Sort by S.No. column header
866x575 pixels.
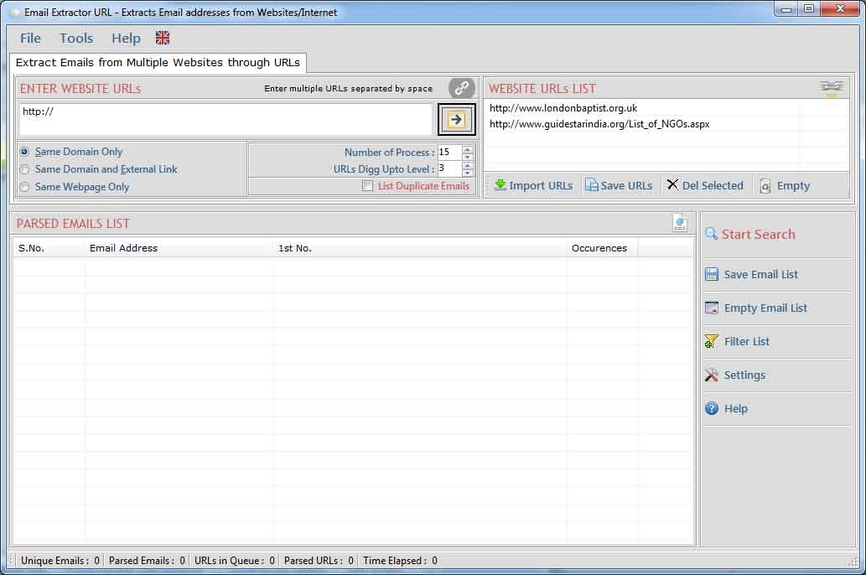pyautogui.click(x=49, y=248)
